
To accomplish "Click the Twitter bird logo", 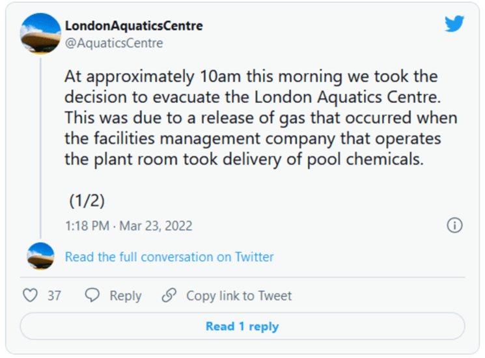I will [x=454, y=24].
